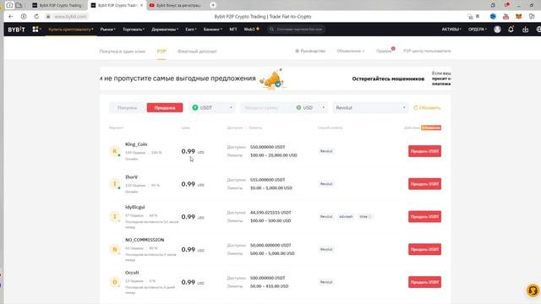The width and height of the screenshot is (541, 304).
Task: Click Продать USDT for IhorV
Action: [424, 184]
